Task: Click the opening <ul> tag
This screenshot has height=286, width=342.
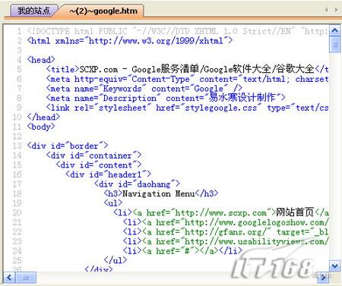Action: coord(113,203)
